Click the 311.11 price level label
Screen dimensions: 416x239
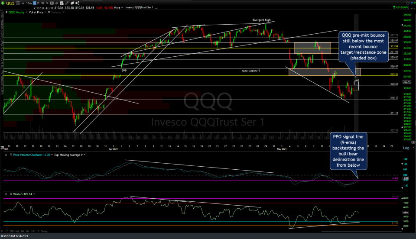click(394, 113)
